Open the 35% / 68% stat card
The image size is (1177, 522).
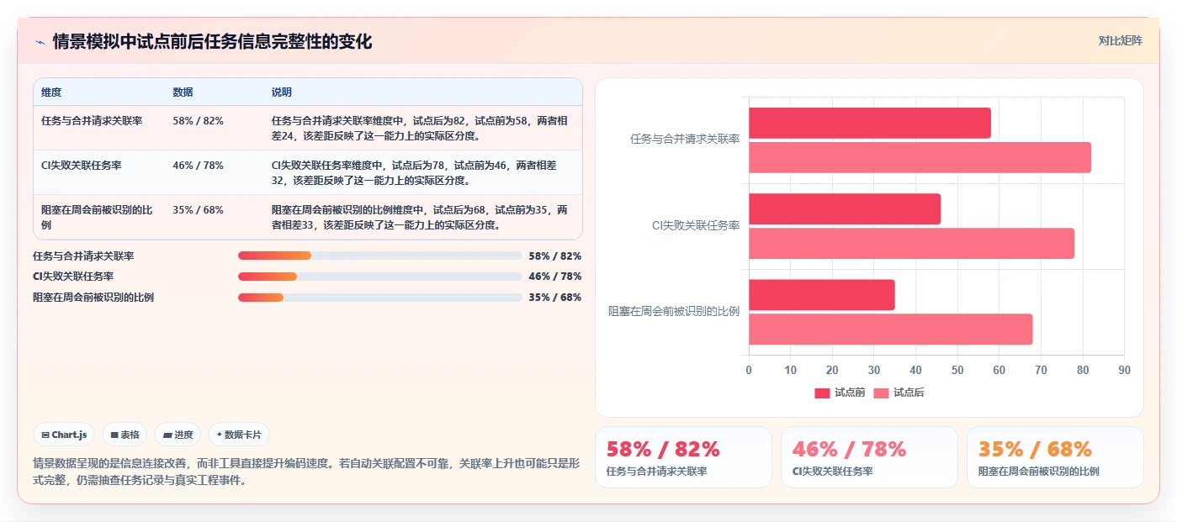(x=1055, y=457)
